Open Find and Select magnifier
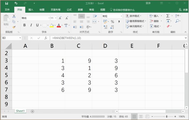Screen dimensions: 189x120 (177, 21)
